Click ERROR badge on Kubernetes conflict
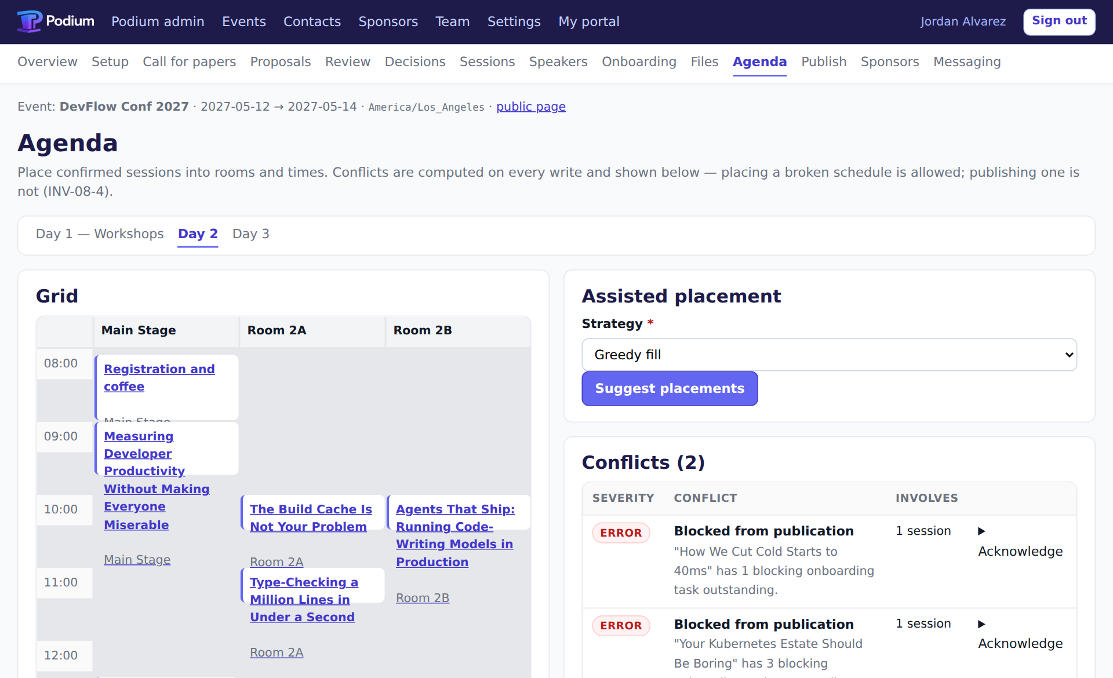 [621, 626]
